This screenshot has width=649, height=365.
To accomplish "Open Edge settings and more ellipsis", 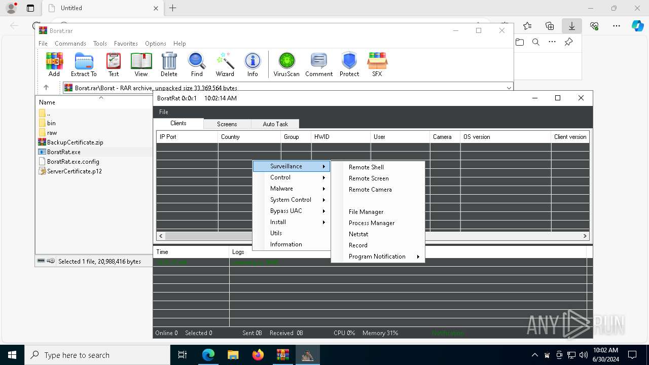I will tap(617, 26).
